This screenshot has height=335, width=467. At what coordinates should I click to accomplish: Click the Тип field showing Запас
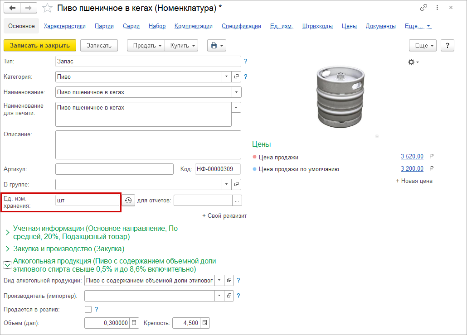click(148, 61)
